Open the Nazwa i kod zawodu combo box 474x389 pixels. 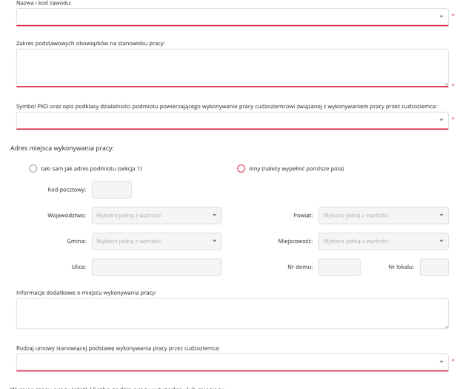[222, 16]
